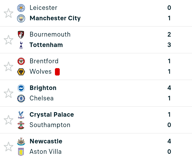Open the Newcastle team link
Image resolution: width=192 pixels, height=157 pixels.
[46, 141]
